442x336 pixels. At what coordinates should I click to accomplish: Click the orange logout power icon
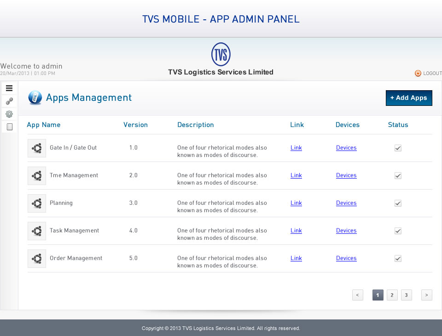click(418, 73)
